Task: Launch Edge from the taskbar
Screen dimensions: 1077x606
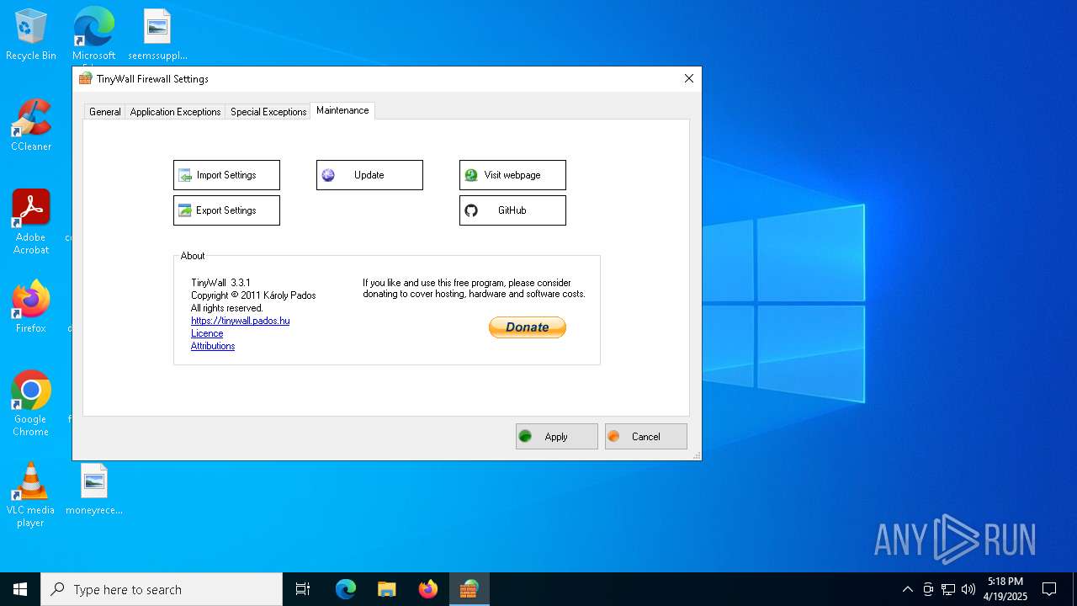Action: coord(346,589)
